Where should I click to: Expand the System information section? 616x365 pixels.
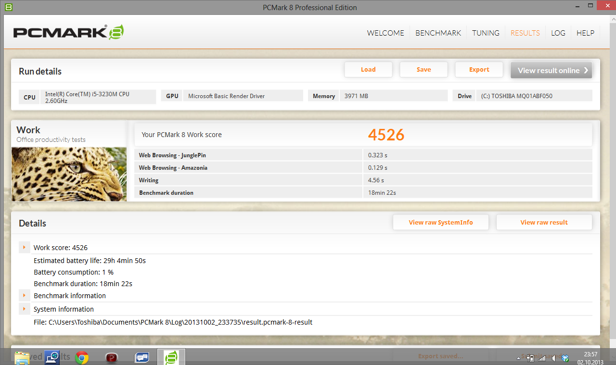(24, 309)
